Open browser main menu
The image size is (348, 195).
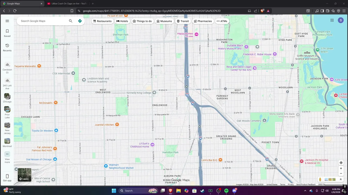(344, 11)
